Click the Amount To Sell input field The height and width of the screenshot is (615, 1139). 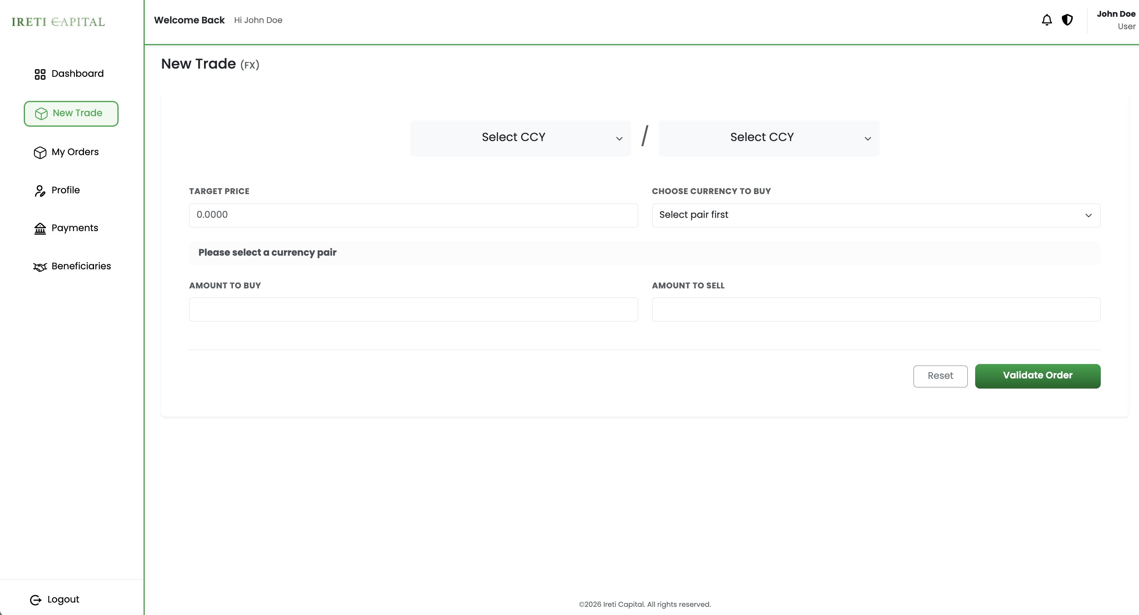coord(876,309)
